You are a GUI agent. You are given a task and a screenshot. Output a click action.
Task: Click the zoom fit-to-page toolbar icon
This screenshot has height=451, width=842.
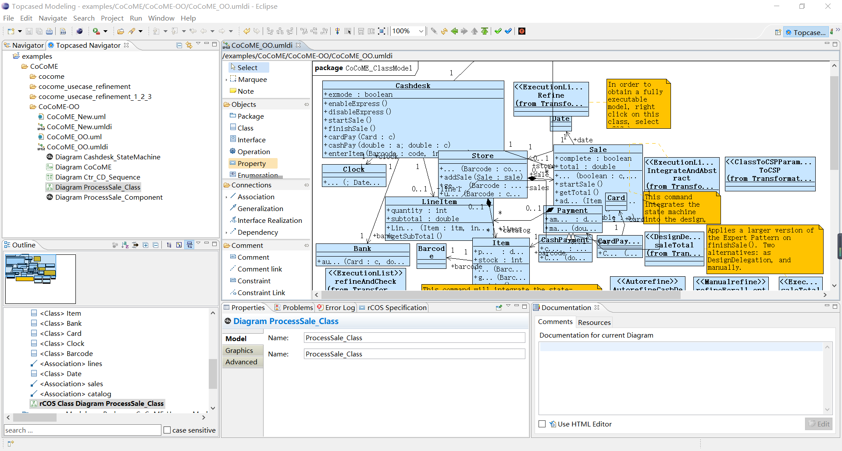click(x=382, y=31)
